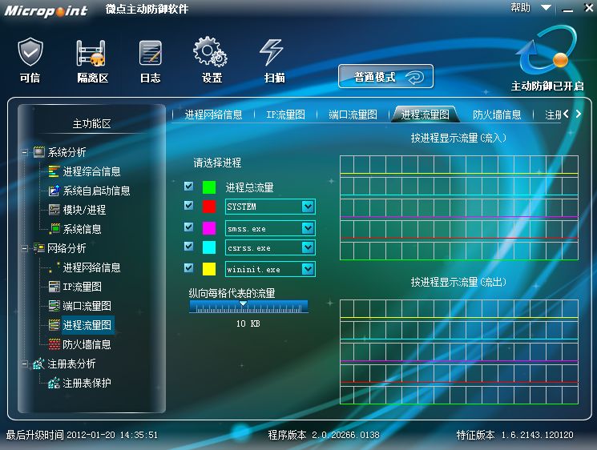The height and width of the screenshot is (450, 597).
Task: Click the 注册表保护 tree icon
Action: pos(54,383)
